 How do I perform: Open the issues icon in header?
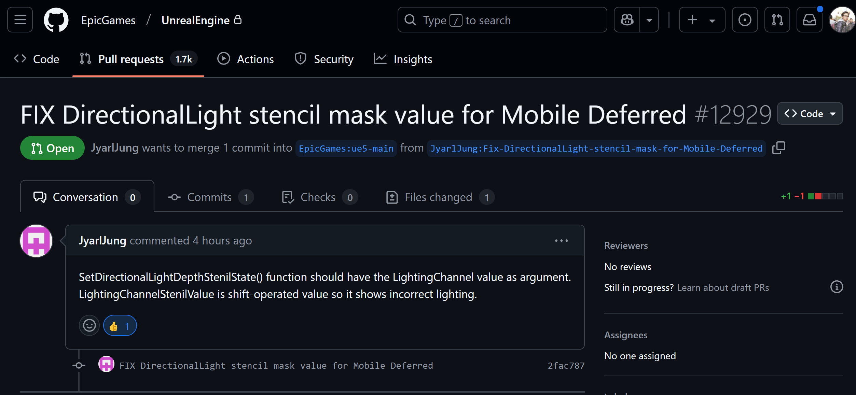pos(745,20)
